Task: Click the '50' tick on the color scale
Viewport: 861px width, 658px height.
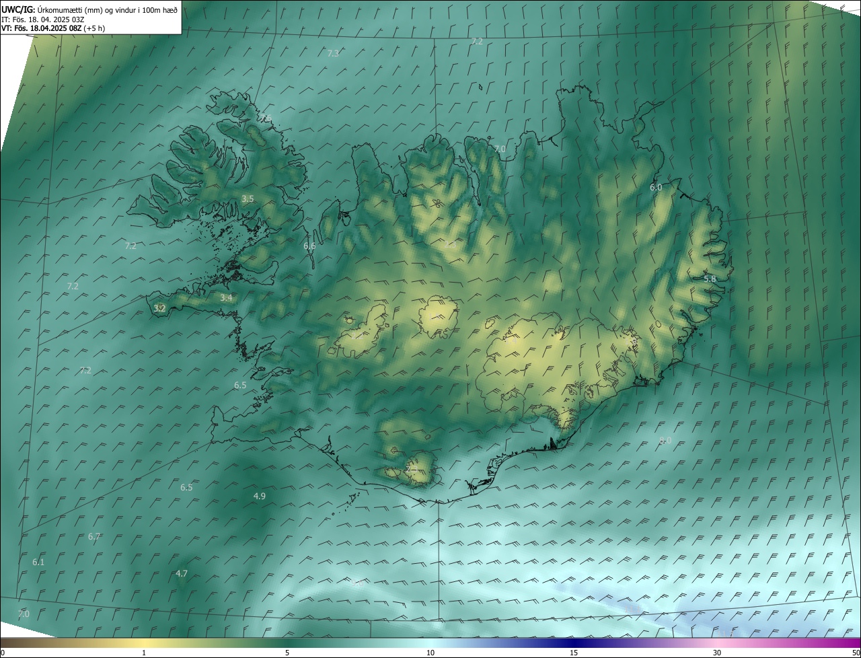Action: click(856, 653)
